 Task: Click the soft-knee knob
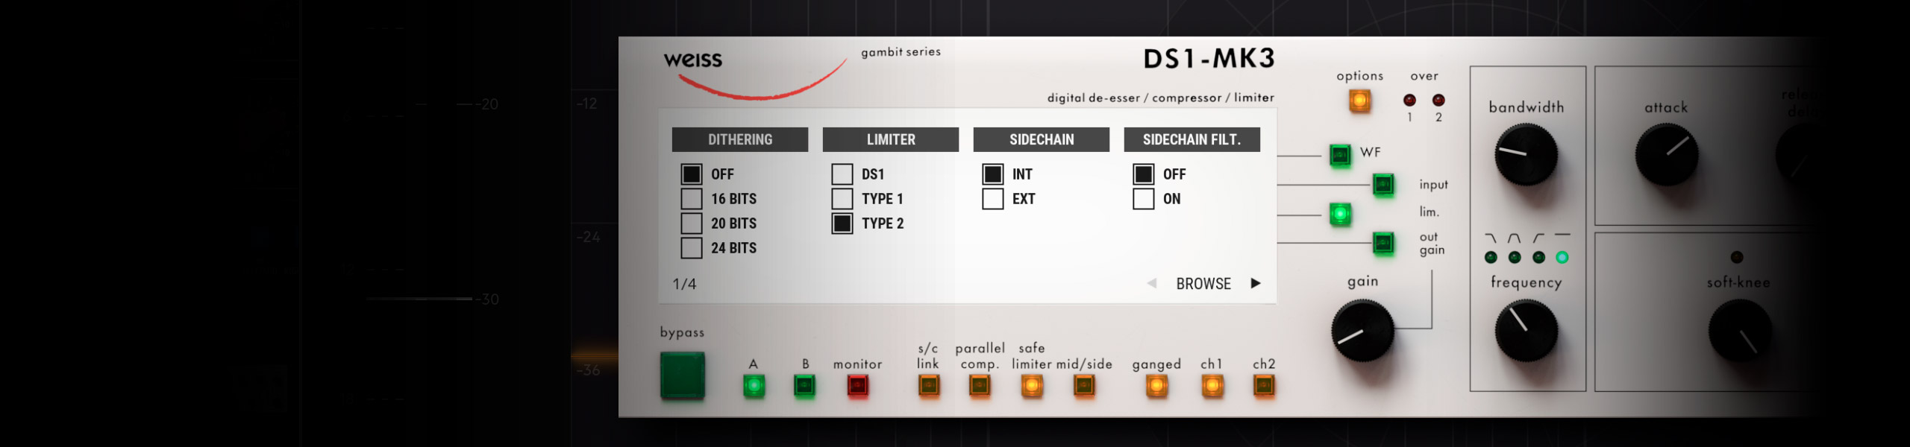pos(1740,331)
